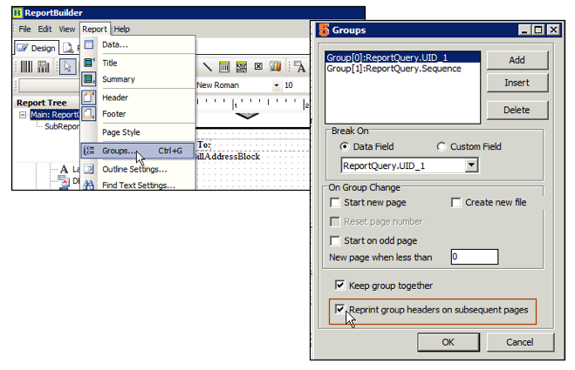The width and height of the screenshot is (575, 370).
Task: Insert a chart component
Action: coord(276,66)
